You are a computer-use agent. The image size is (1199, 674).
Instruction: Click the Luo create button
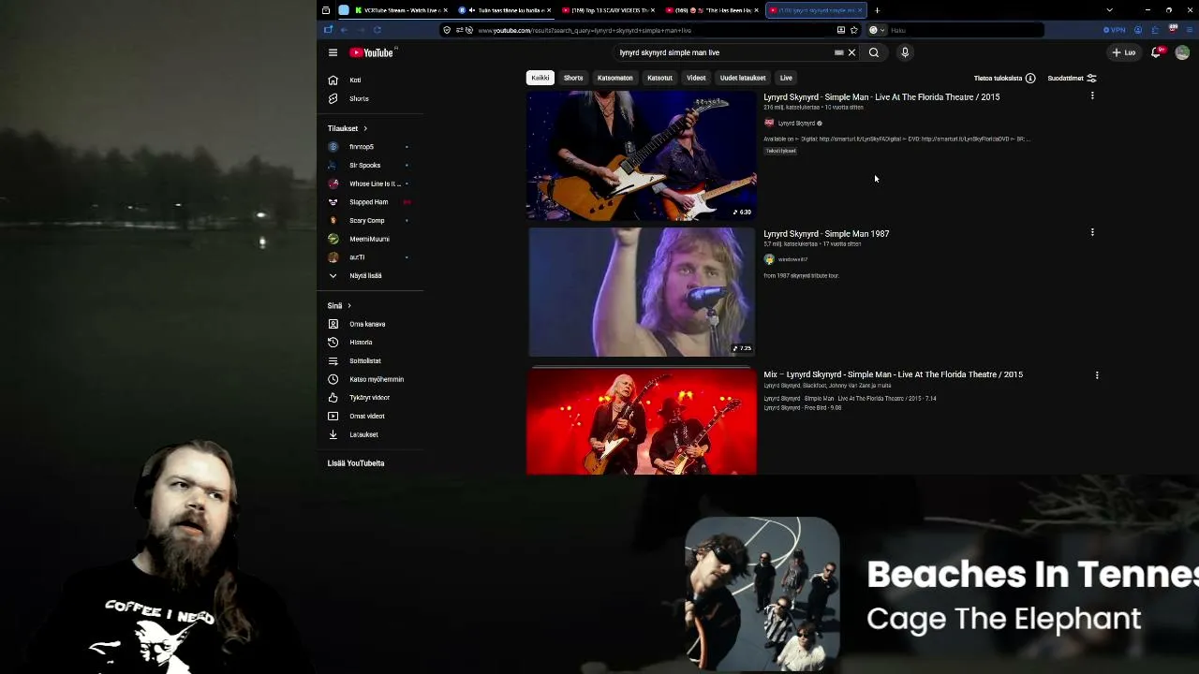click(x=1124, y=52)
